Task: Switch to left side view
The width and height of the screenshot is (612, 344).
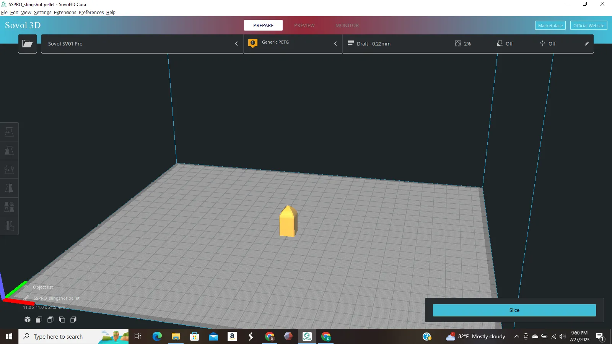Action: 62,320
